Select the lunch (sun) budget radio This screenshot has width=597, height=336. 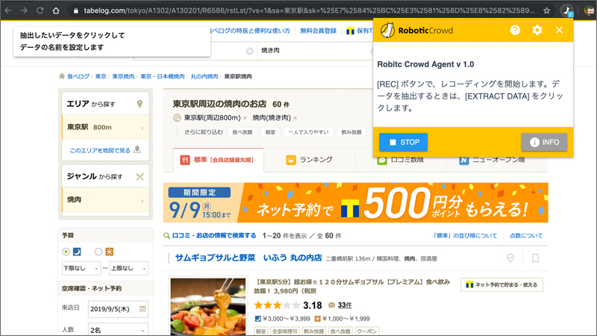99,252
